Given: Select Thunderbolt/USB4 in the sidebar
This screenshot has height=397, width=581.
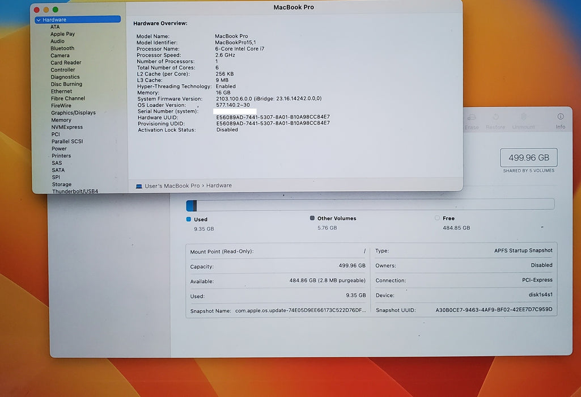Looking at the screenshot, I should [x=75, y=191].
